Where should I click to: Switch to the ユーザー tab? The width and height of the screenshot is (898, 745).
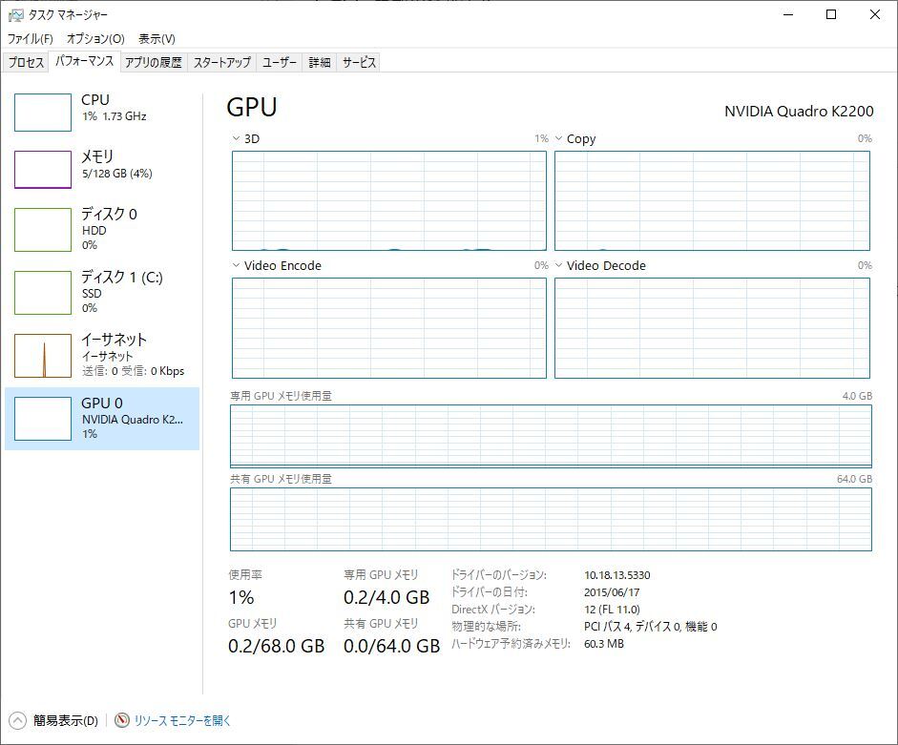click(280, 61)
